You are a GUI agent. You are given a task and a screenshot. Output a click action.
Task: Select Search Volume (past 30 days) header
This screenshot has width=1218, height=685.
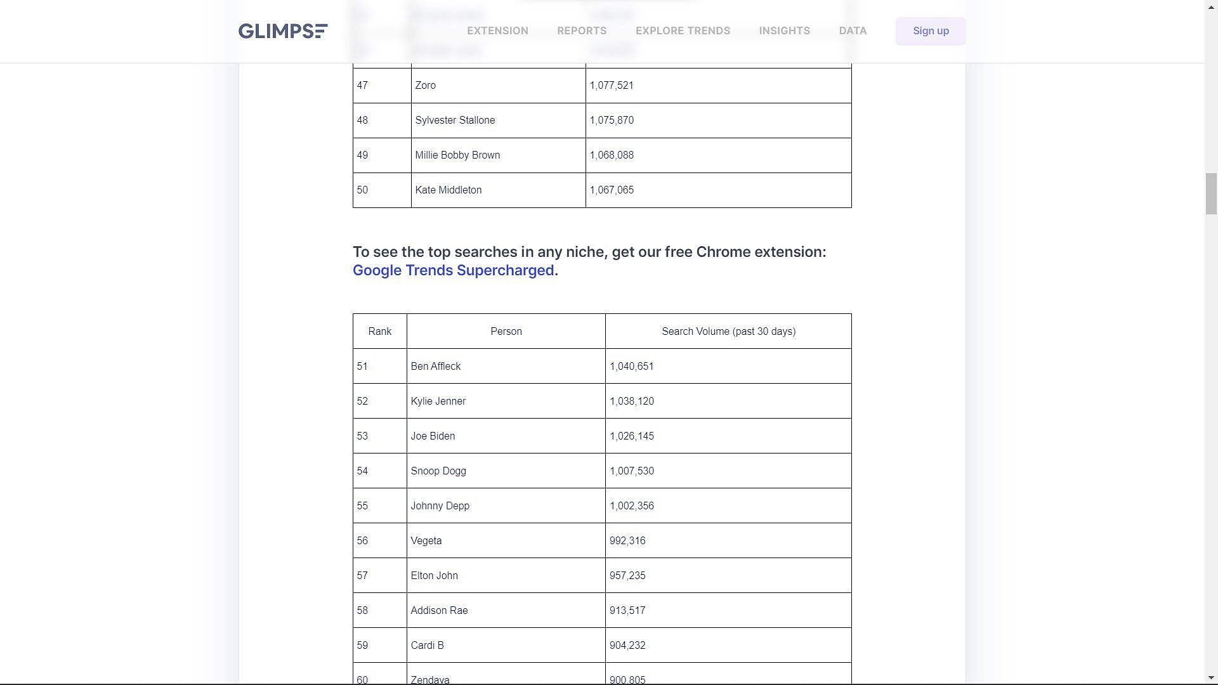click(728, 331)
